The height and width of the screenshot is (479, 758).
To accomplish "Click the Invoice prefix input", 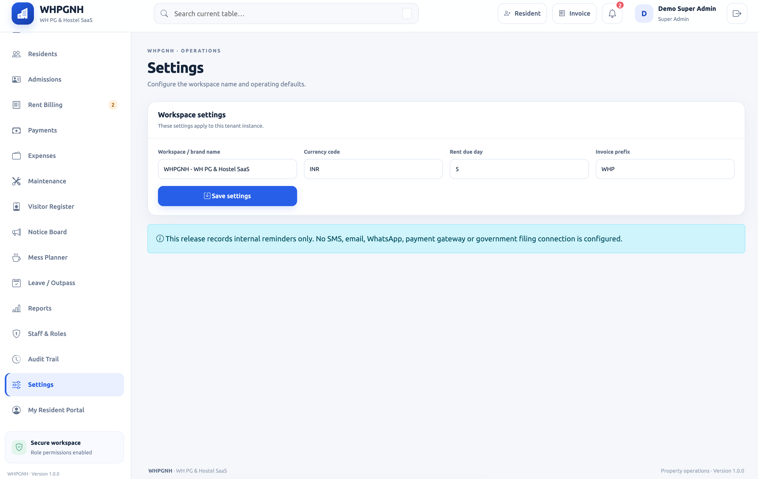I will (665, 169).
